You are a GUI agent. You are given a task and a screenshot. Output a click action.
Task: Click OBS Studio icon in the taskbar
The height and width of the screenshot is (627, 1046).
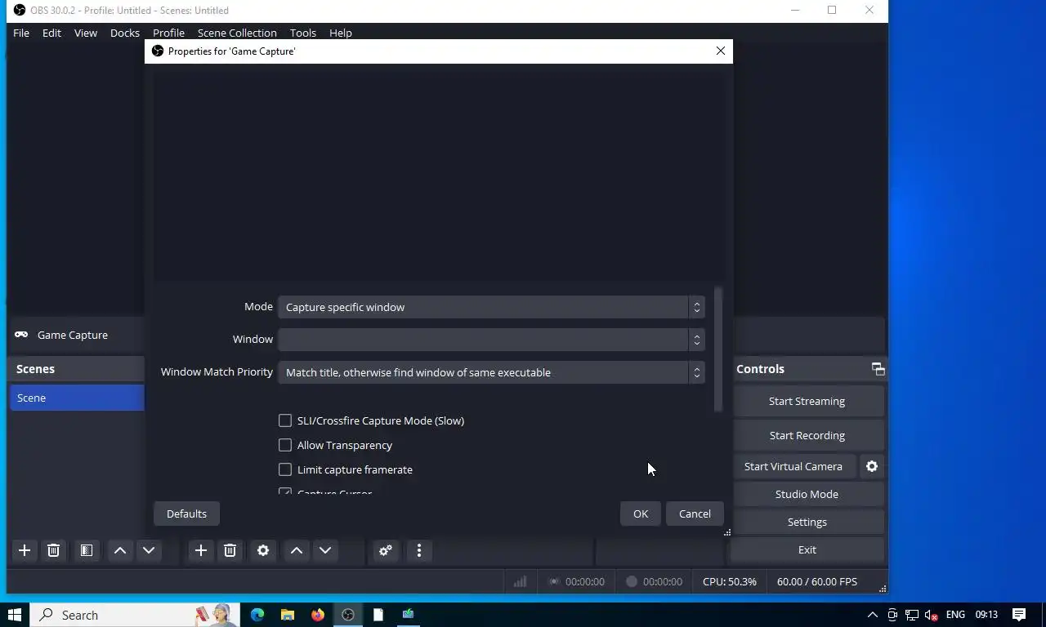click(x=348, y=615)
